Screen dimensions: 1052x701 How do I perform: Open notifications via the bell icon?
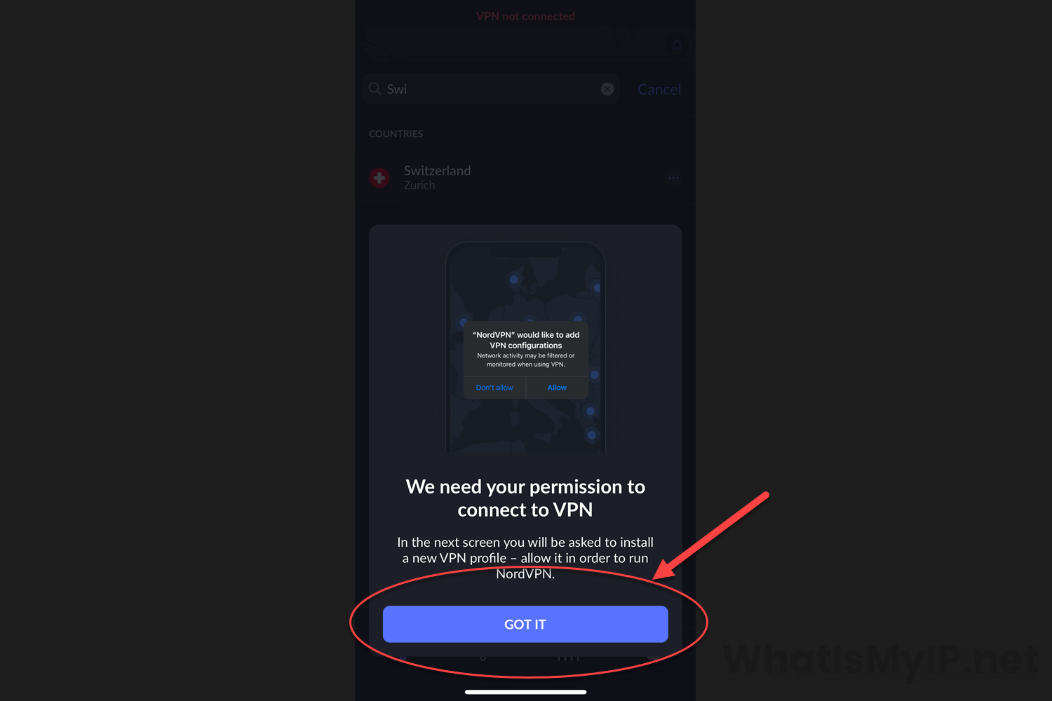(x=677, y=46)
